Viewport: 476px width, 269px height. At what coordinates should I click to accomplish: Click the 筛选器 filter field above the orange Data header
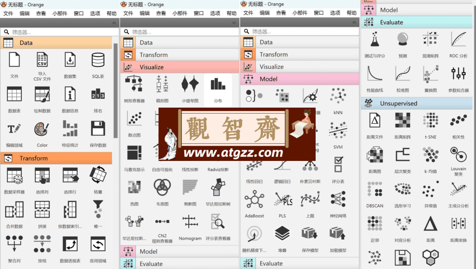[x=59, y=32]
